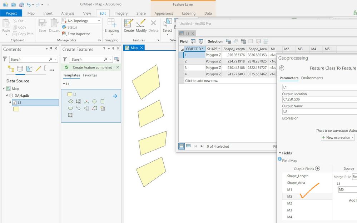Image resolution: width=357 pixels, height=223 pixels.
Task: Click the Delete feature icon
Action: pos(153,23)
